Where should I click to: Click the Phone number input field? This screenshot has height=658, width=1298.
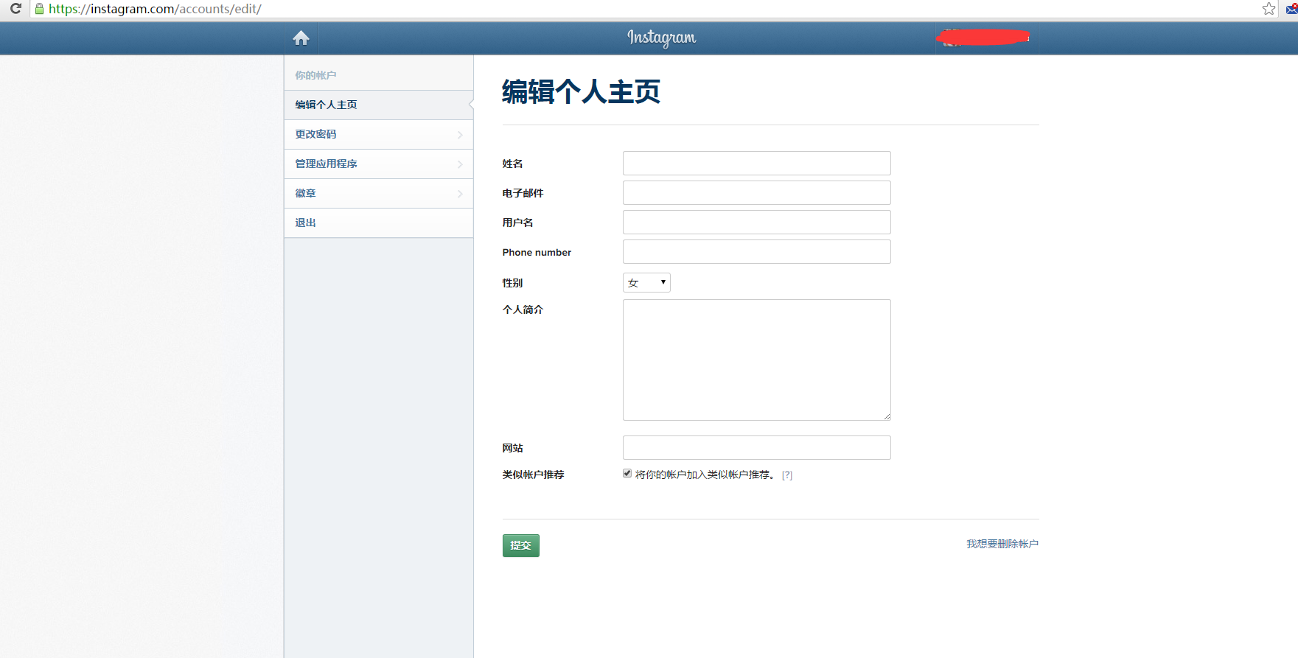756,252
